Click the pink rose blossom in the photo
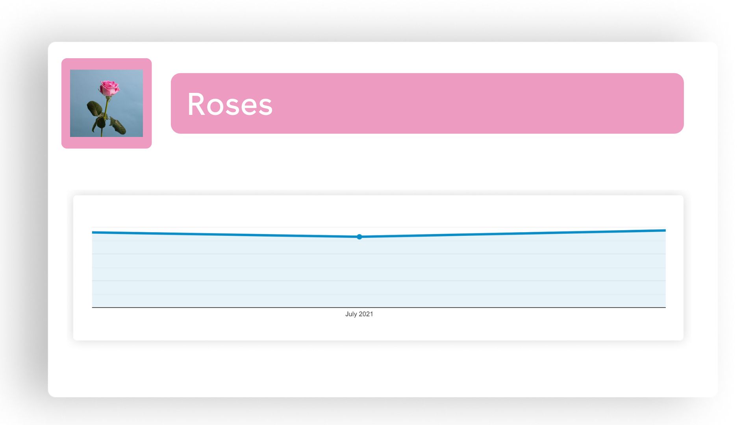This screenshot has width=756, height=425. pyautogui.click(x=109, y=88)
